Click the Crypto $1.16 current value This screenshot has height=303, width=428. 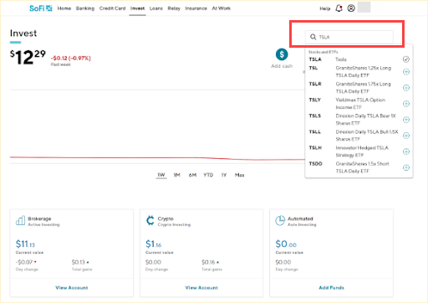click(x=153, y=244)
